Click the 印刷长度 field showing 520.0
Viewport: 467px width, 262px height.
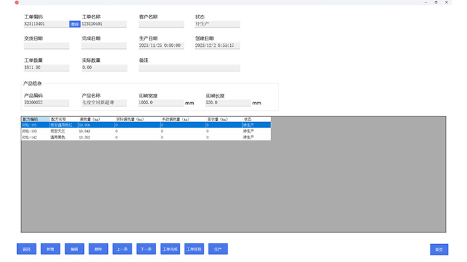228,103
